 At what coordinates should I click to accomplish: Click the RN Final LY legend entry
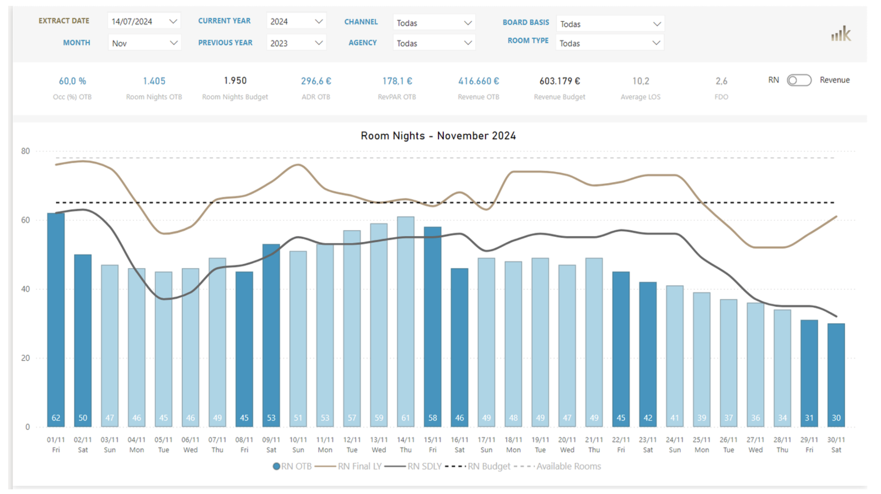pyautogui.click(x=348, y=466)
